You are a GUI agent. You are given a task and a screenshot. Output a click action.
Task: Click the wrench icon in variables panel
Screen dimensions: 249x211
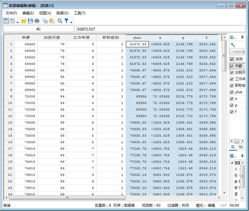click(233, 45)
